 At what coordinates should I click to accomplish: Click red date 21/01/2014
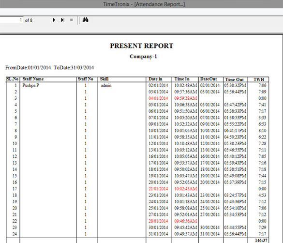[158, 189]
